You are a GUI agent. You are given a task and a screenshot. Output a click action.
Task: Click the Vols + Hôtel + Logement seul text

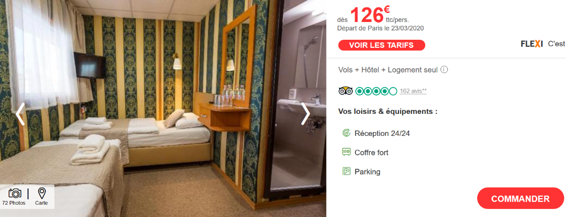click(388, 70)
